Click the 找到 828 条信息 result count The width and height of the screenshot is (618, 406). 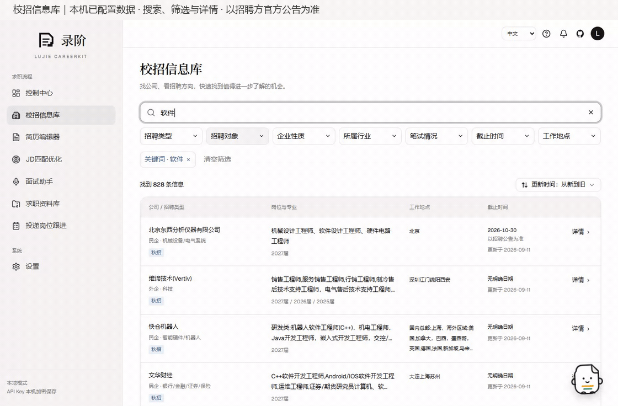pos(162,184)
